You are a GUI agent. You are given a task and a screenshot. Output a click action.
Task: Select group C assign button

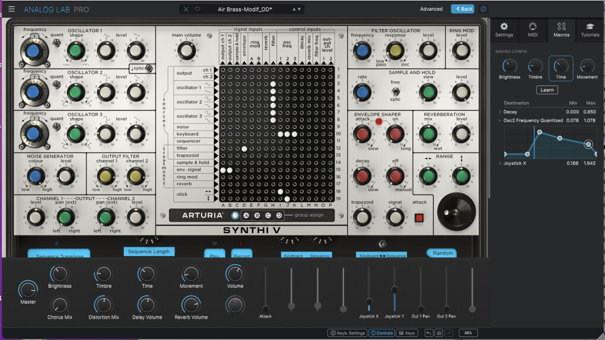click(268, 215)
